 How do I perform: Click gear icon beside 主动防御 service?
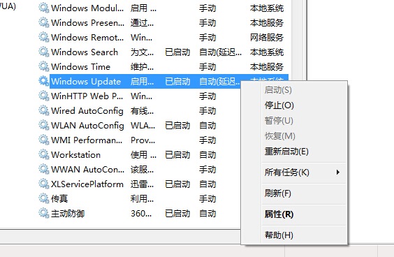point(44,213)
